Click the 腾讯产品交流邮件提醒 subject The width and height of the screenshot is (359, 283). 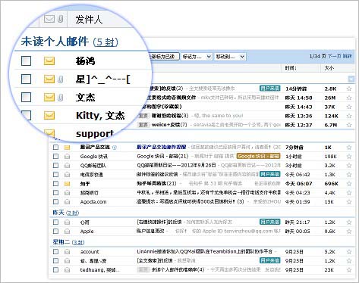coord(162,147)
